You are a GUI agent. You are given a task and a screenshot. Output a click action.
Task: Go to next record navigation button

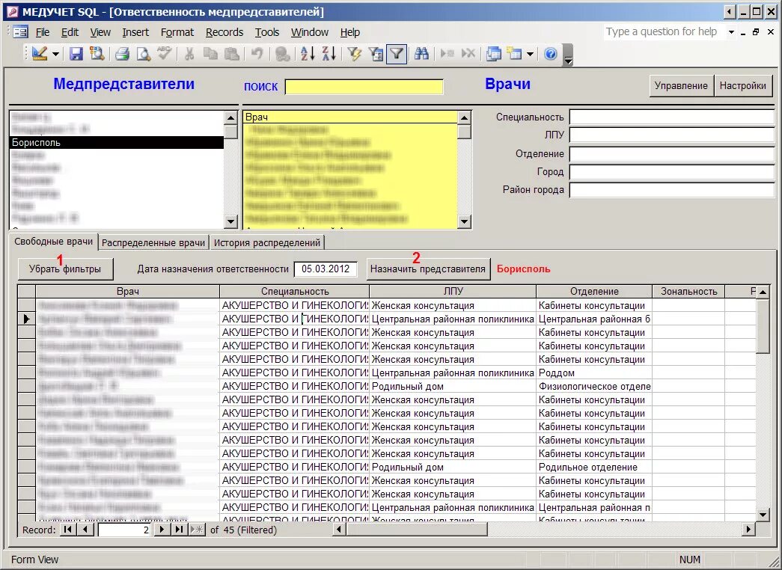[161, 530]
